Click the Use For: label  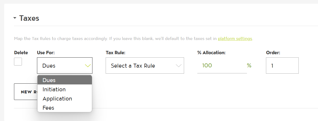46,53
